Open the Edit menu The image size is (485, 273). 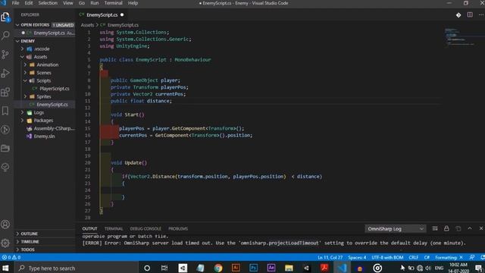29,3
